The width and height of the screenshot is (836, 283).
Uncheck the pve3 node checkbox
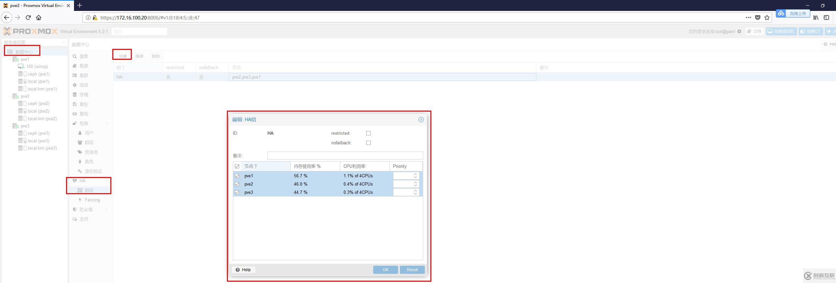(237, 193)
